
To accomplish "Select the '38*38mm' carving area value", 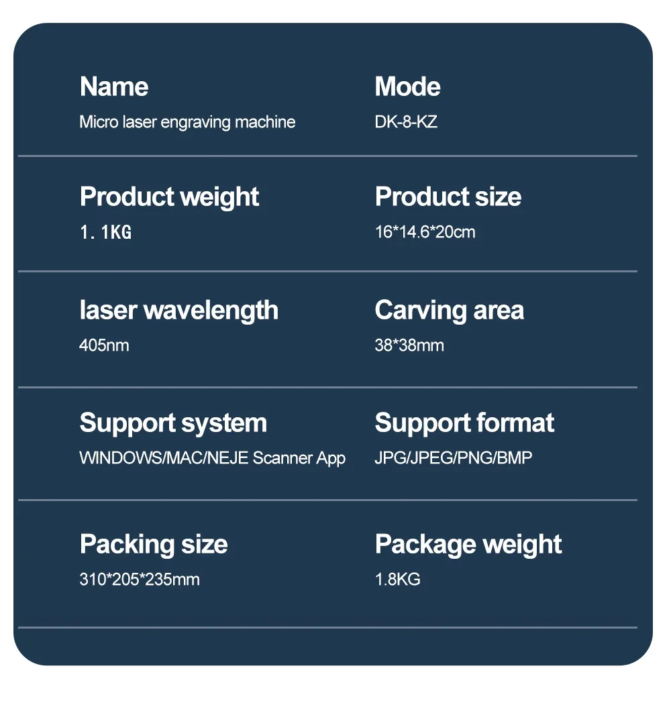I will 409,345.
